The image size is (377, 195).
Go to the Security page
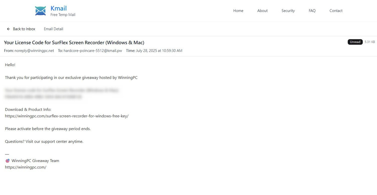tap(288, 11)
